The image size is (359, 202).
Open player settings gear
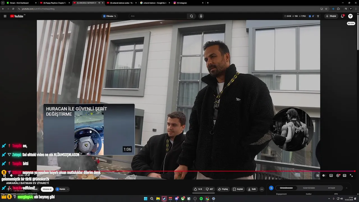[x=338, y=176]
